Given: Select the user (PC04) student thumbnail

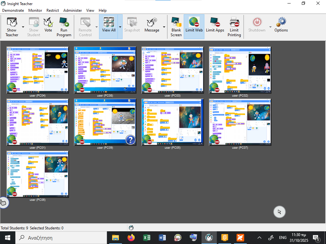Looking at the screenshot, I should [38, 70].
